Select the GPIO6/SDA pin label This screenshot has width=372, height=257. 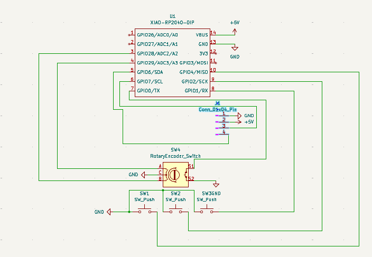click(150, 72)
